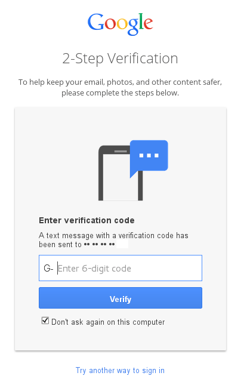Click the Enter verification code heading
The width and height of the screenshot is (247, 388).
pyautogui.click(x=87, y=220)
